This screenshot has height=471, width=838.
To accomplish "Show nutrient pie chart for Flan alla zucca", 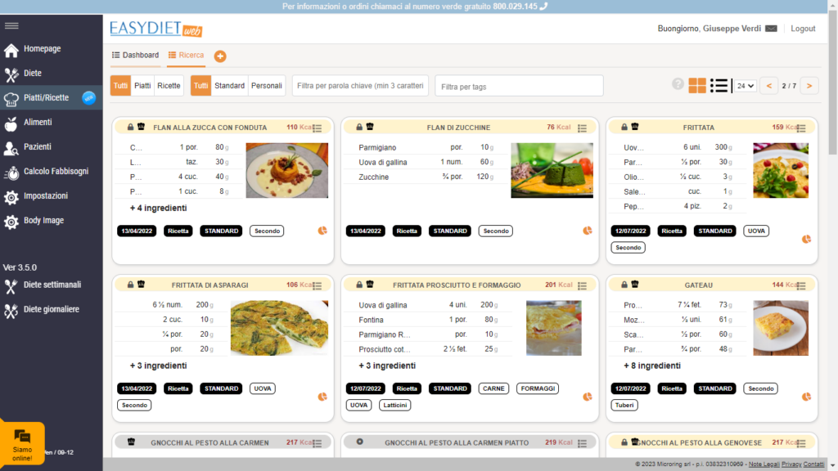I will click(322, 231).
